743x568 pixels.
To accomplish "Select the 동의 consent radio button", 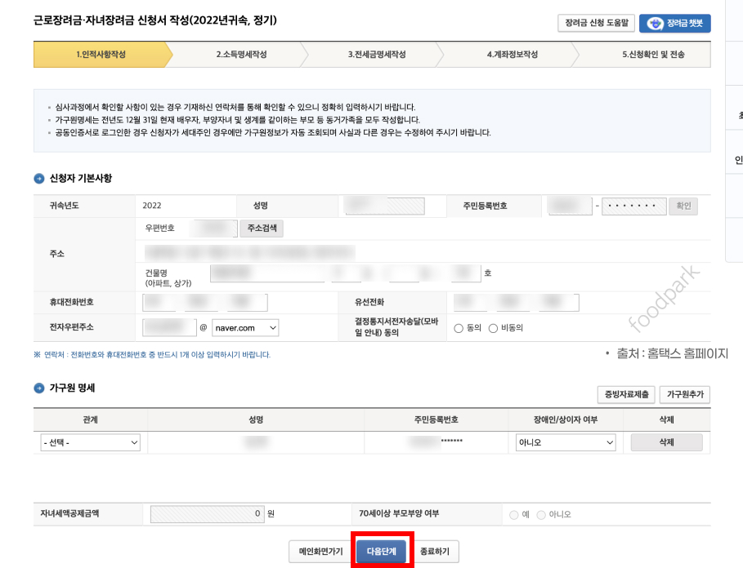I will (x=458, y=326).
